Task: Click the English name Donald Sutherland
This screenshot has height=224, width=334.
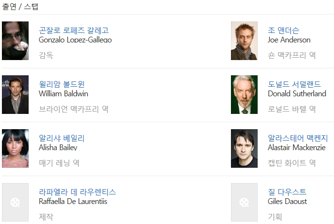Action: 297,93
